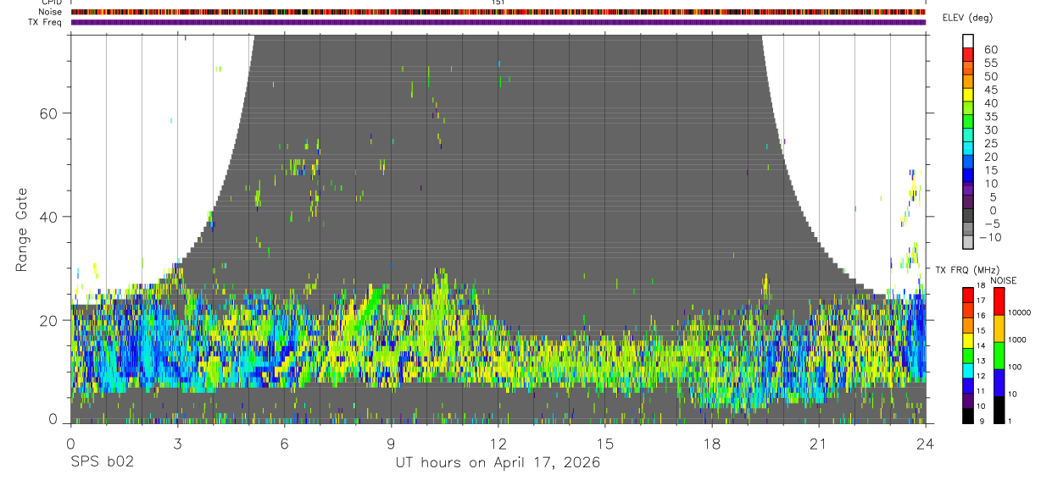Pick the red top segment of TX FRQ bar

click(967, 295)
